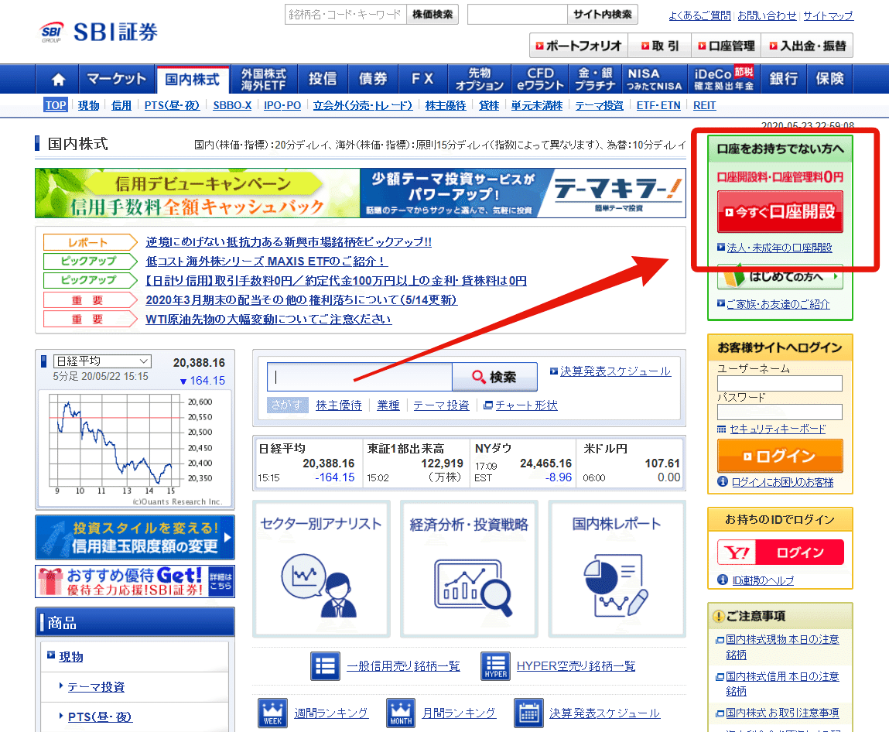This screenshot has height=732, width=889.
Task: Open WTI原油先物 notice link
Action: [268, 320]
